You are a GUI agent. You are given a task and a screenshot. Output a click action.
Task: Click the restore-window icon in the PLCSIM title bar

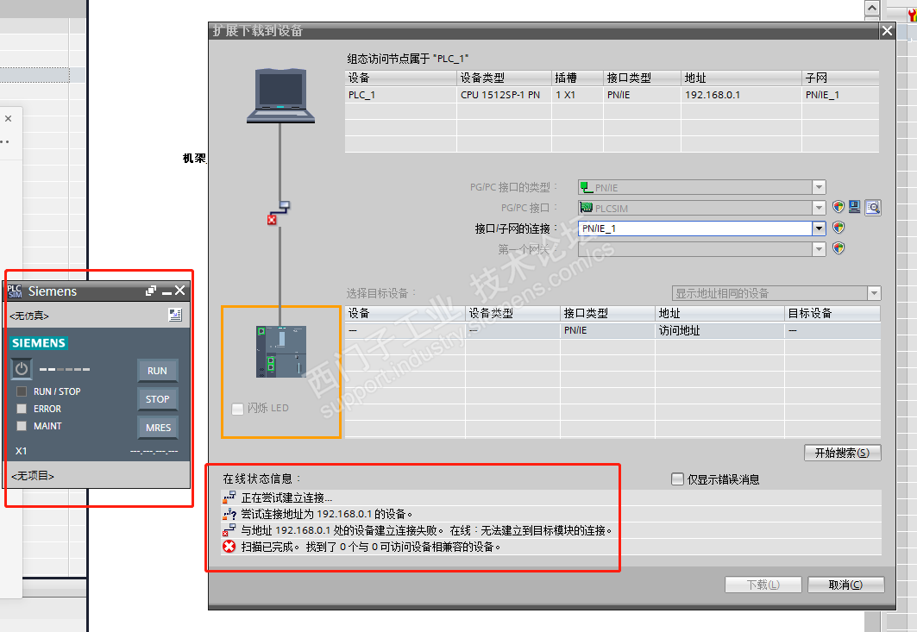(x=151, y=291)
